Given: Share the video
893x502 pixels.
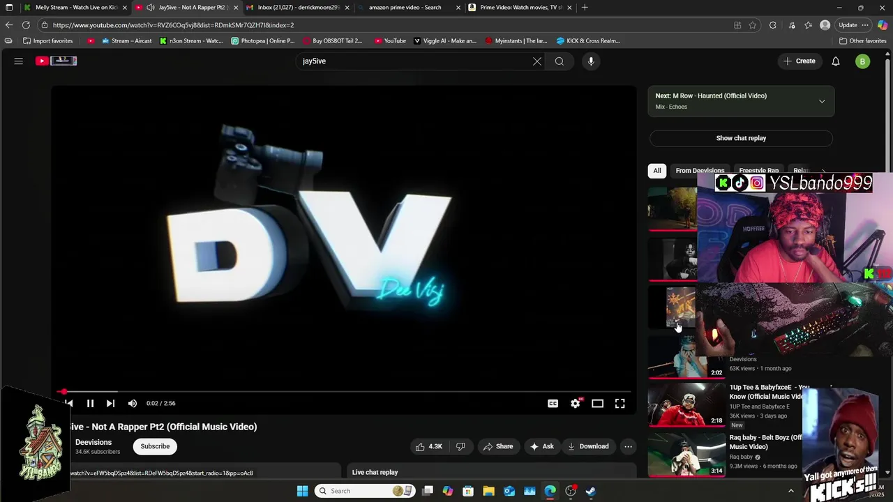Looking at the screenshot, I should (498, 446).
